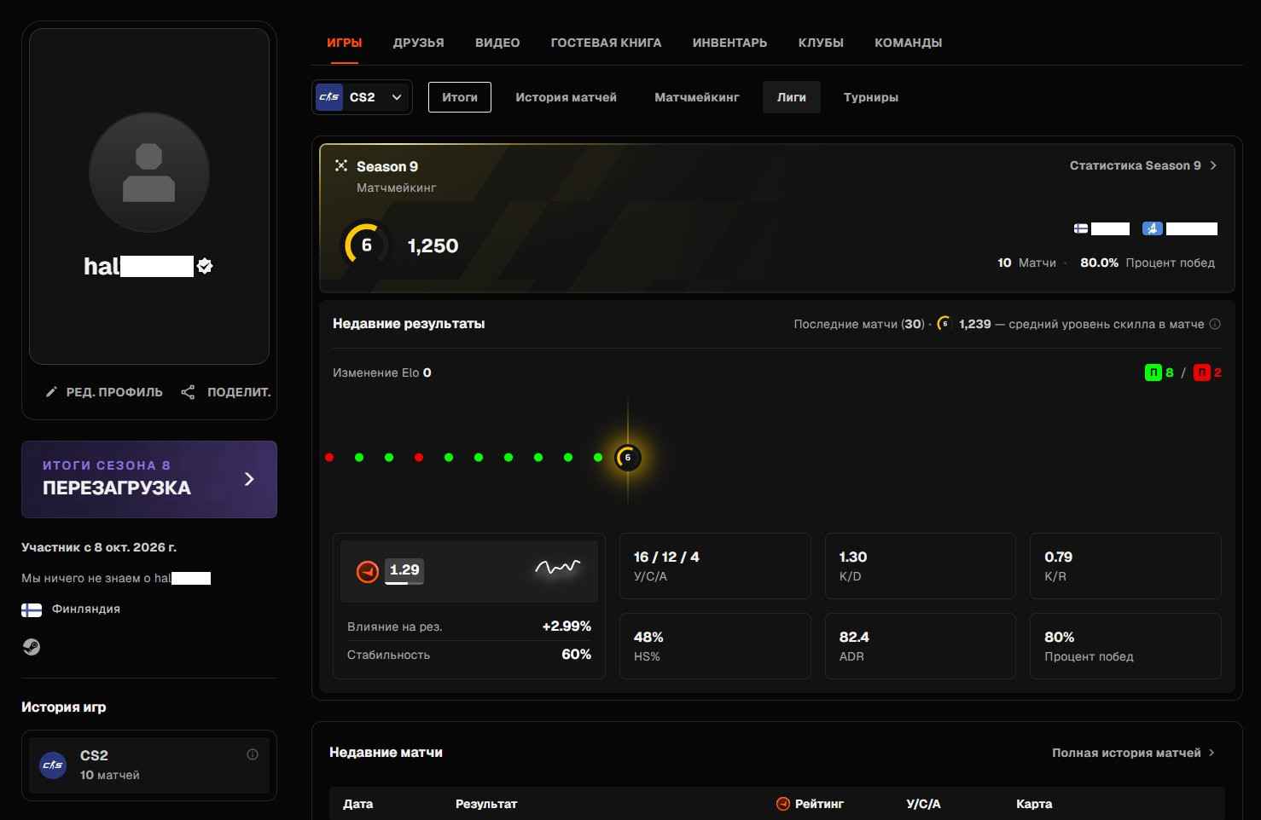Open the ИНВЕНТАРЬ tab

point(729,43)
